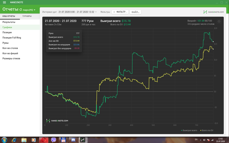This screenshot has height=143, width=229.
Task: Open the floppy disk taskbar icon
Action: coord(63,140)
